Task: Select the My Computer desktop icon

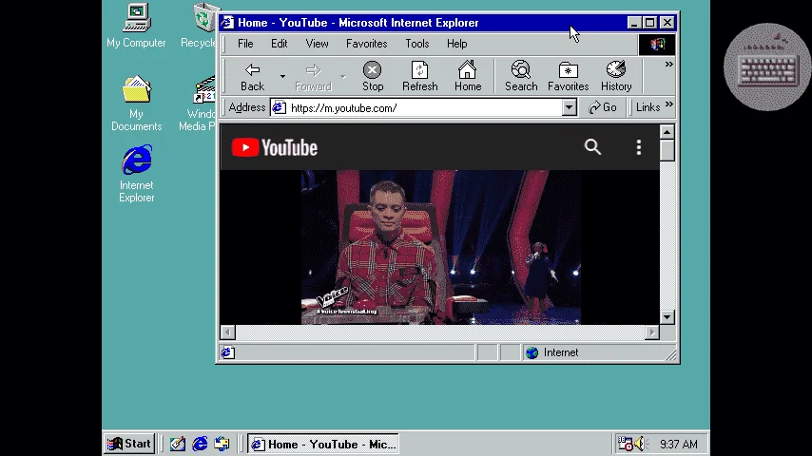Action: [x=136, y=26]
